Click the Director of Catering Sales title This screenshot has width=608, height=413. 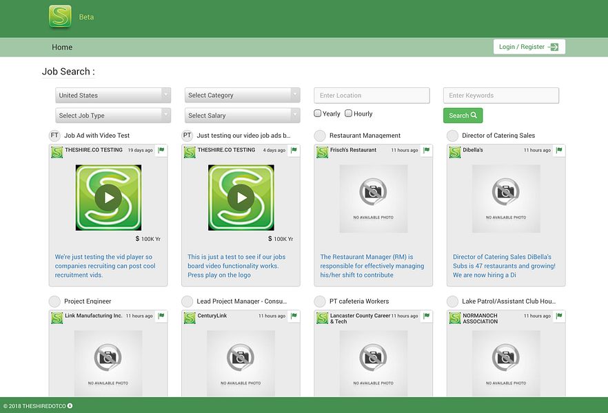tap(498, 136)
